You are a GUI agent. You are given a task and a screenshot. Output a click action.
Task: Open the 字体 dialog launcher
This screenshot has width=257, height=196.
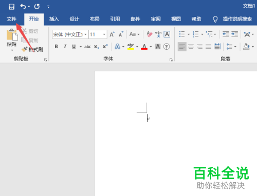171,60
